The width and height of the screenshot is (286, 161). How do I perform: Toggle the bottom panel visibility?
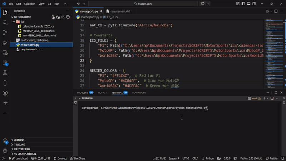tap(248, 4)
